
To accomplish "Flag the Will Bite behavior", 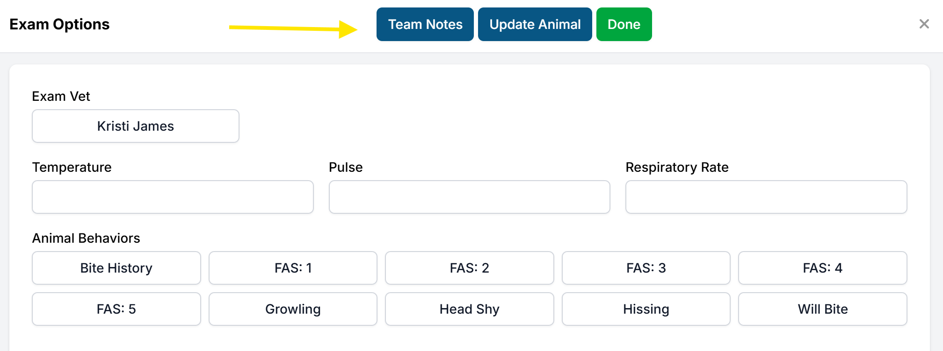I will (822, 309).
